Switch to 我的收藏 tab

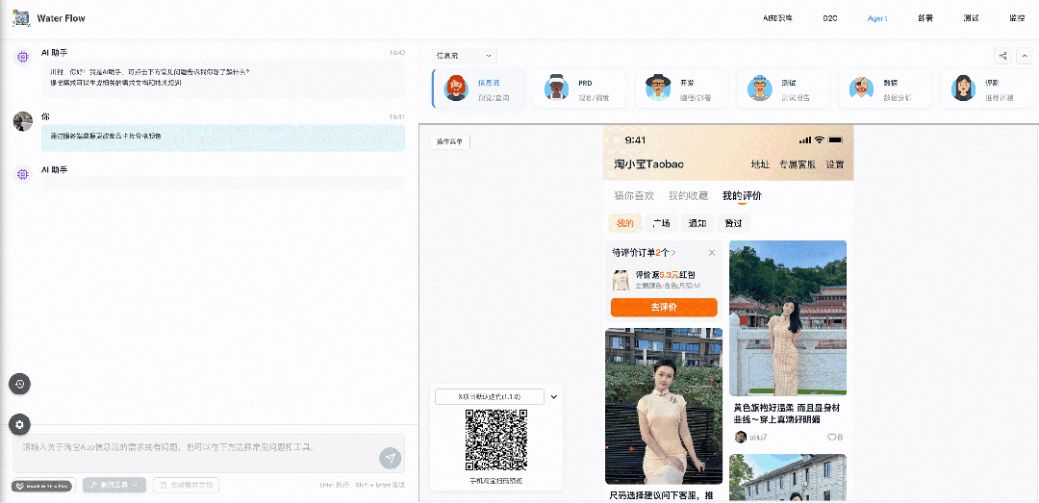(689, 196)
